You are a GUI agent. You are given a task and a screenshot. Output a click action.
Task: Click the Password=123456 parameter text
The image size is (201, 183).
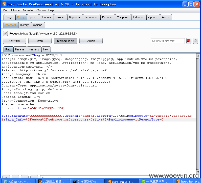click(110, 116)
